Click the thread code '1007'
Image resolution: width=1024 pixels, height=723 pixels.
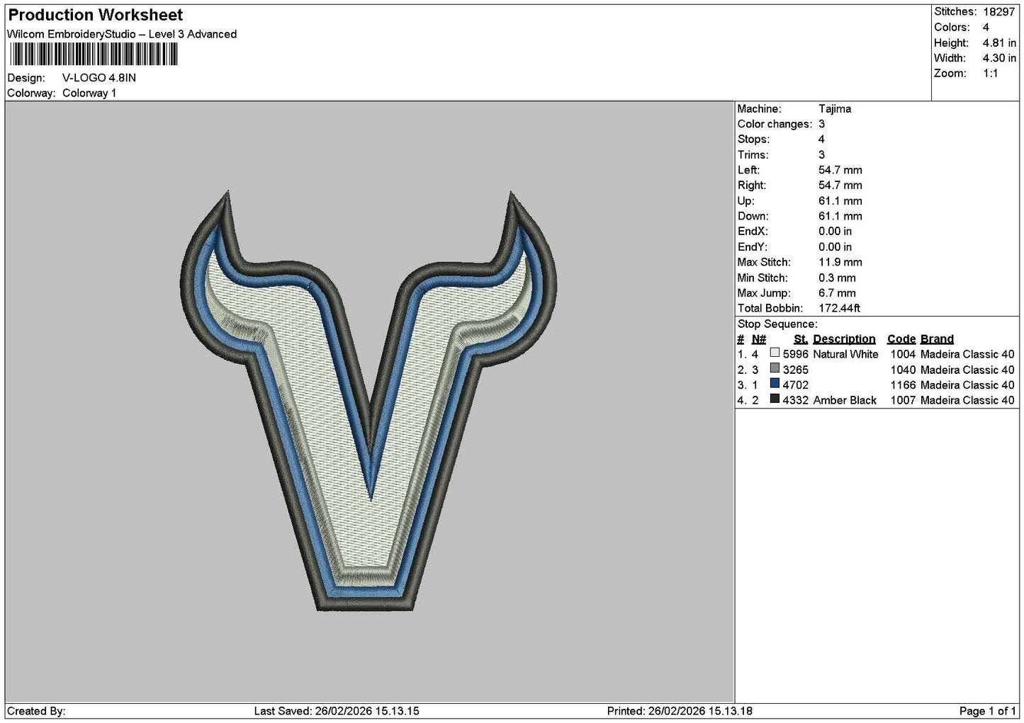(903, 400)
